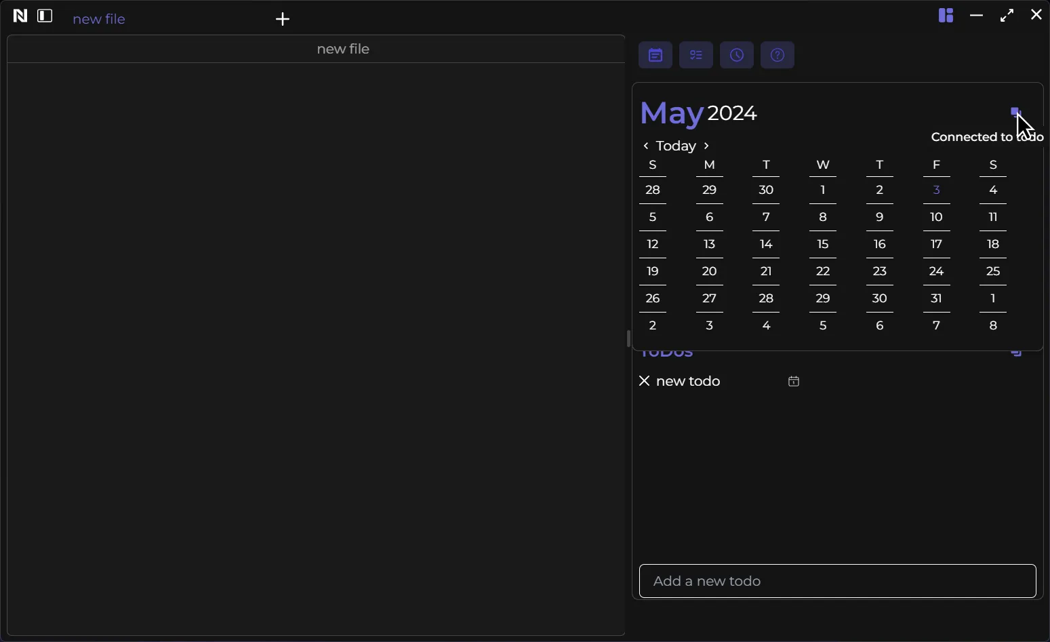Image resolution: width=1050 pixels, height=642 pixels.
Task: Set date for "new todo" calendar icon
Action: point(794,382)
